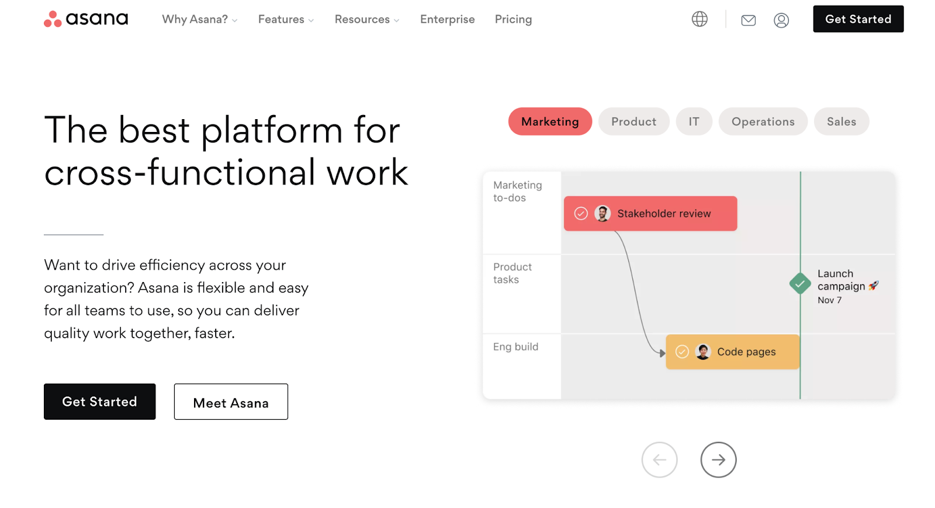The image size is (935, 508).
Task: Go to next slide arrow
Action: click(718, 460)
